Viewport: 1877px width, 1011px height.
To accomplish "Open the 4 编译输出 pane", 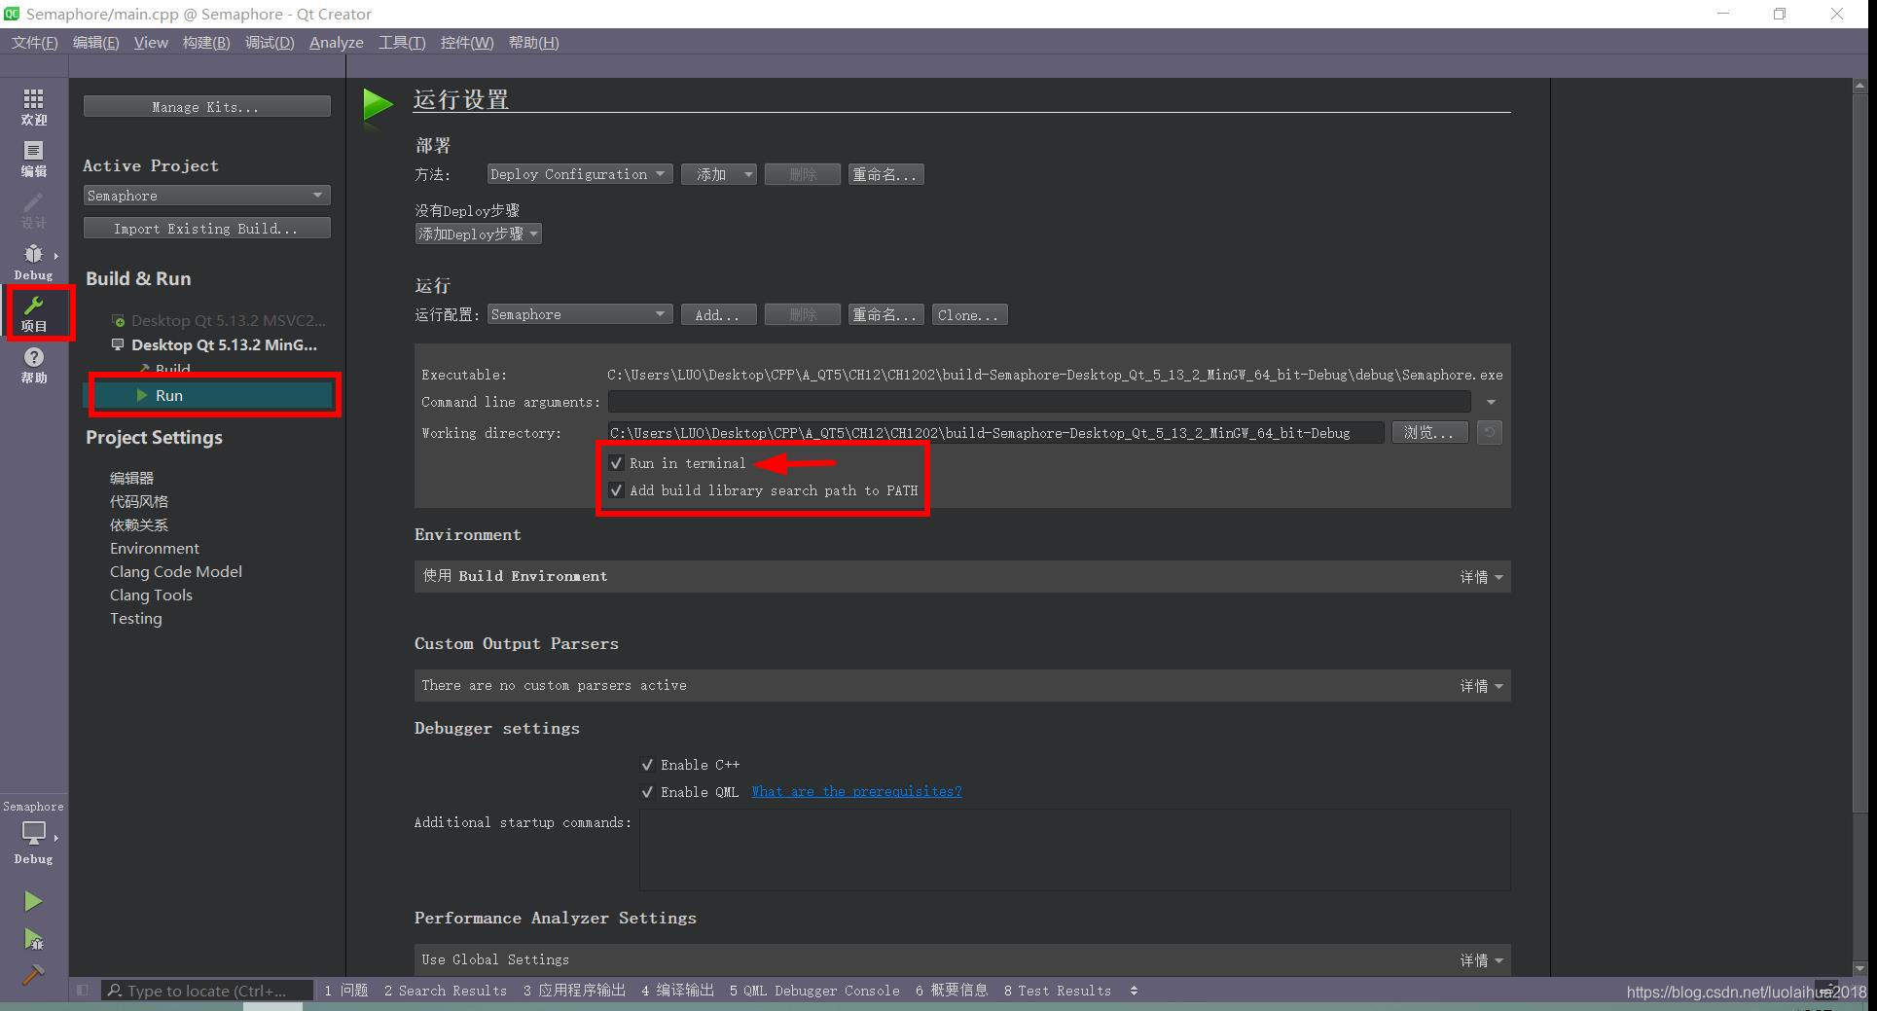I will tap(677, 991).
